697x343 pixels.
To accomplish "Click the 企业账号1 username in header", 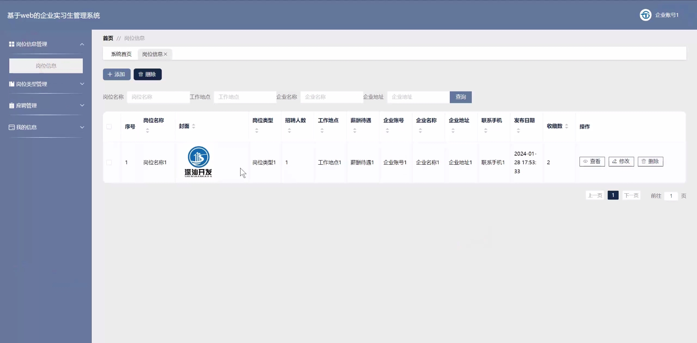I will (667, 15).
